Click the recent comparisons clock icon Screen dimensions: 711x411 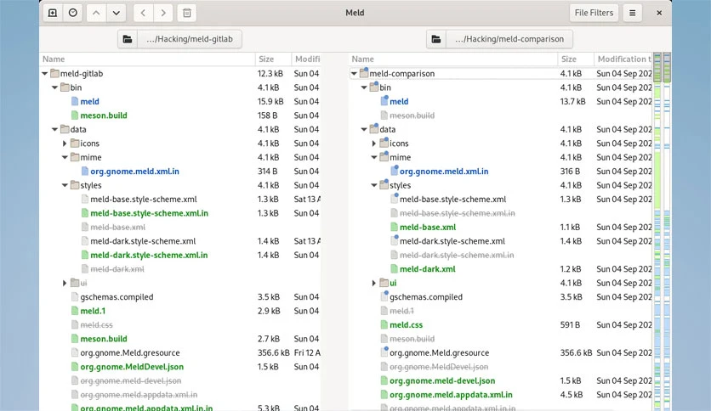click(72, 13)
